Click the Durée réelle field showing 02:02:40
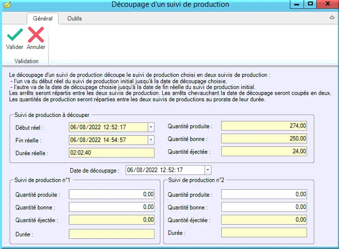 [111, 153]
